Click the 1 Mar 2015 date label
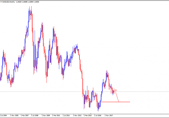169x118 pixels. [x=88, y=116]
